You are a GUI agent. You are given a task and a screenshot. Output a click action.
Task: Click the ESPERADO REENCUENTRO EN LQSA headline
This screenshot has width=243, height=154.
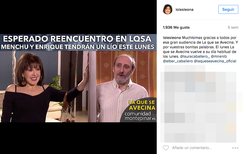coord(77,39)
